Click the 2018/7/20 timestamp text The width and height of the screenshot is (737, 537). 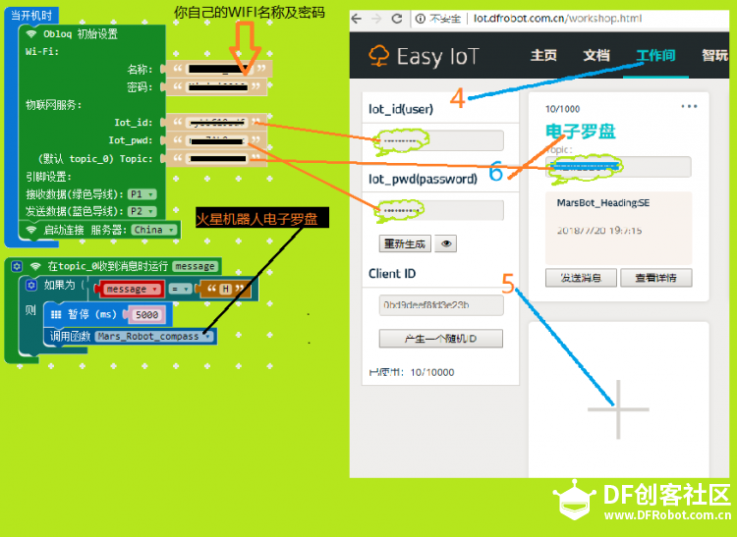click(599, 231)
